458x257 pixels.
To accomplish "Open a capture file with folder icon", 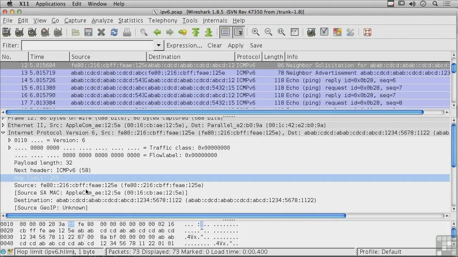I will [x=75, y=32].
